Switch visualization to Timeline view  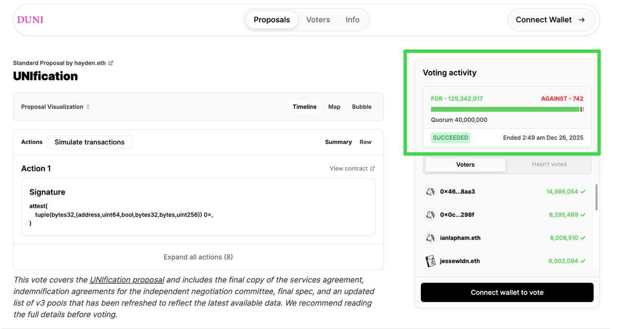(304, 107)
